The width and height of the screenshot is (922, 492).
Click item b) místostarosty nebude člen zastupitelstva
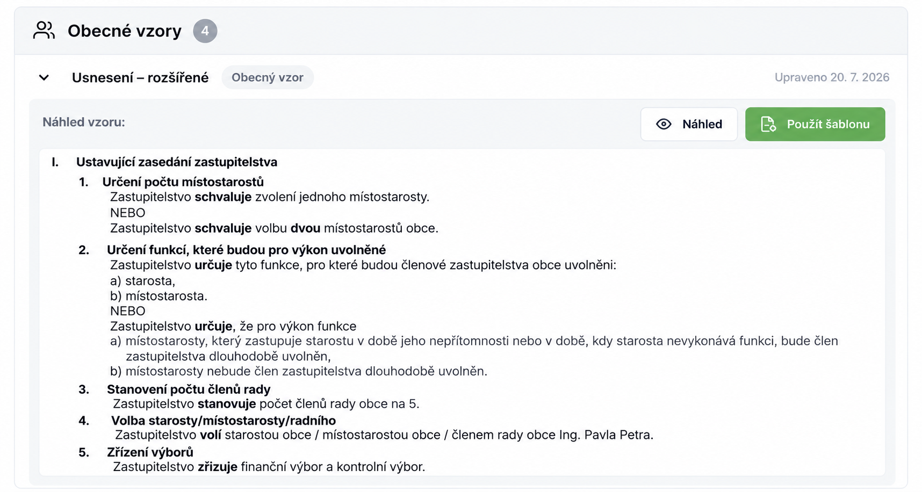pyautogui.click(x=299, y=371)
